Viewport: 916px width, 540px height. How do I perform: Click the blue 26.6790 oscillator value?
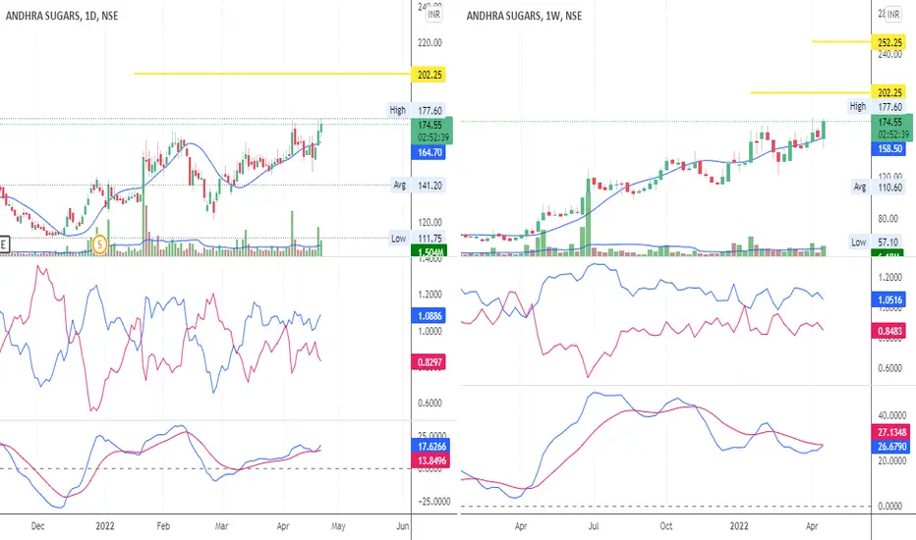890,447
